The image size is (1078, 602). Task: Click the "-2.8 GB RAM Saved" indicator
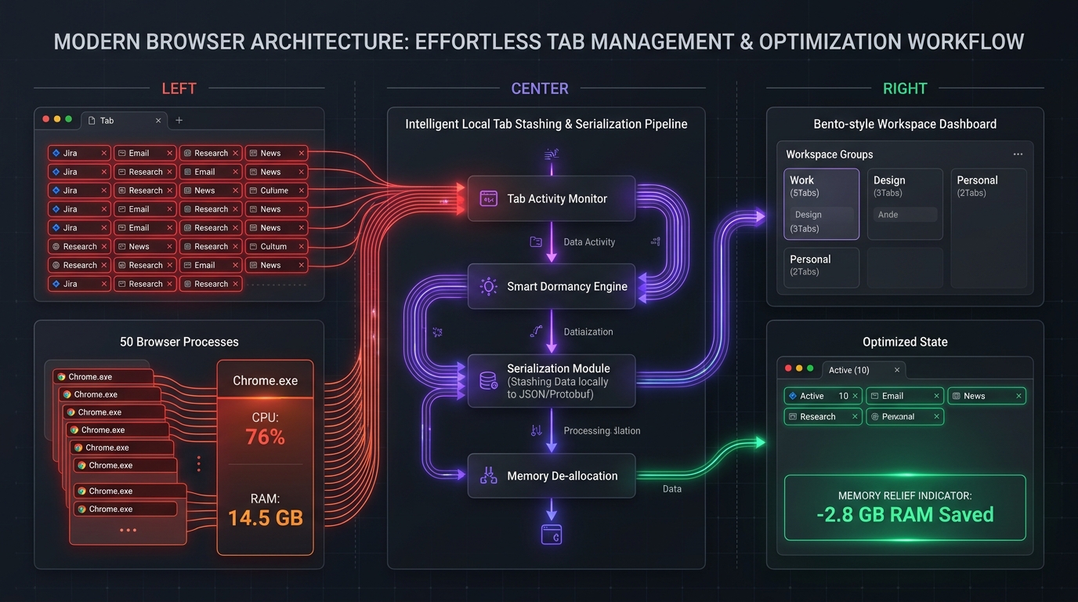(905, 507)
